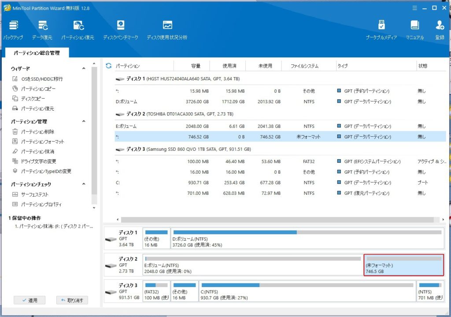Open the マニュアル manual
The width and height of the screenshot is (451, 317).
[x=414, y=30]
